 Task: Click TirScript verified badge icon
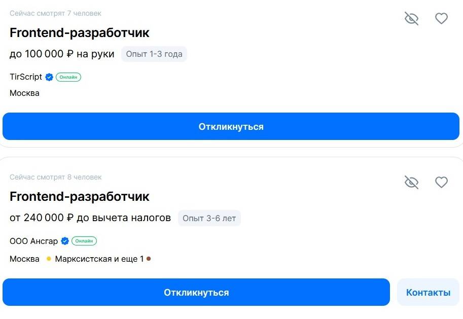[x=49, y=77]
